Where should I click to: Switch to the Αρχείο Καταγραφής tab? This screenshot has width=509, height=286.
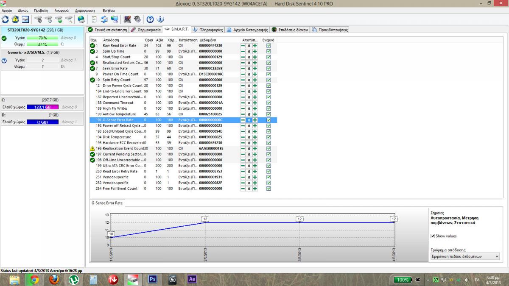pos(247,30)
